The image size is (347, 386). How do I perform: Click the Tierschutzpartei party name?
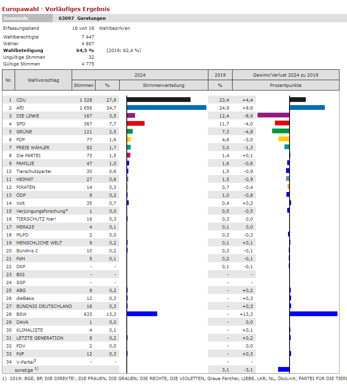[34, 171]
